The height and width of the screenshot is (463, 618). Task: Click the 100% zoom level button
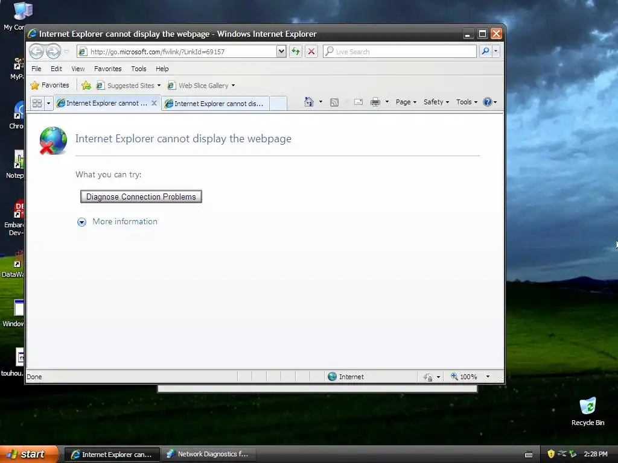click(464, 377)
